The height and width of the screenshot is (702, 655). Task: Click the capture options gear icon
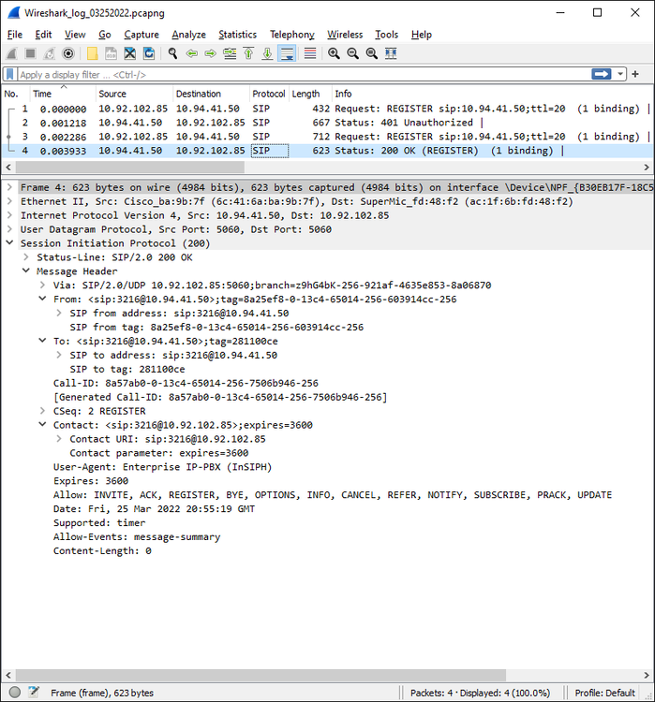point(68,53)
